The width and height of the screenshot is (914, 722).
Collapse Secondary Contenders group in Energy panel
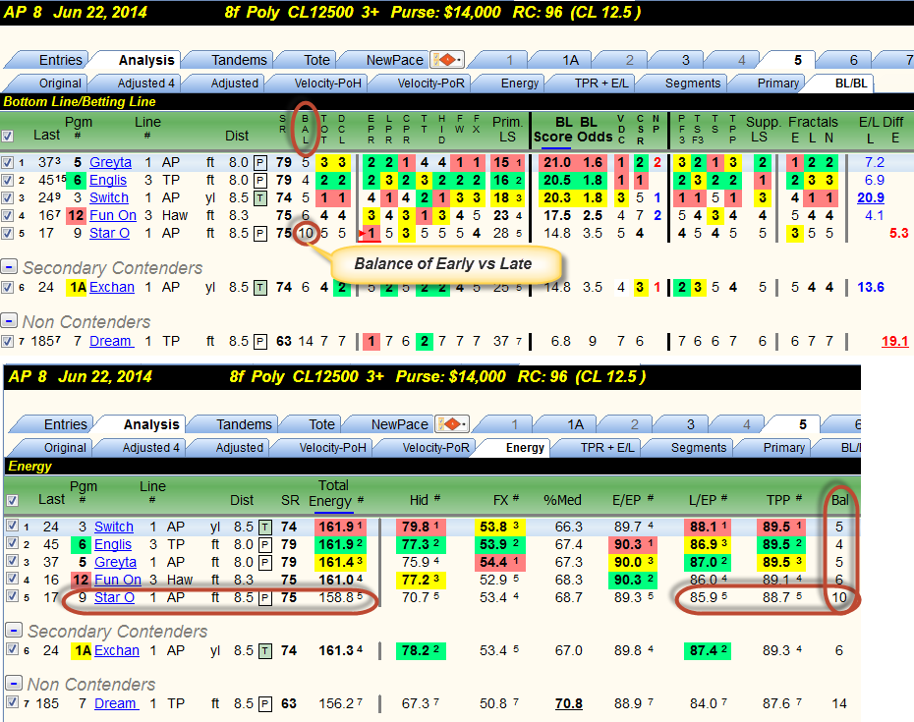click(x=14, y=630)
